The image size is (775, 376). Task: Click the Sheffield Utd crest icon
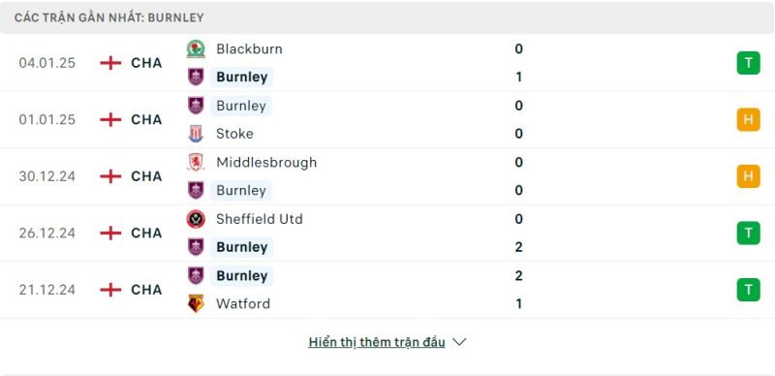pyautogui.click(x=196, y=219)
